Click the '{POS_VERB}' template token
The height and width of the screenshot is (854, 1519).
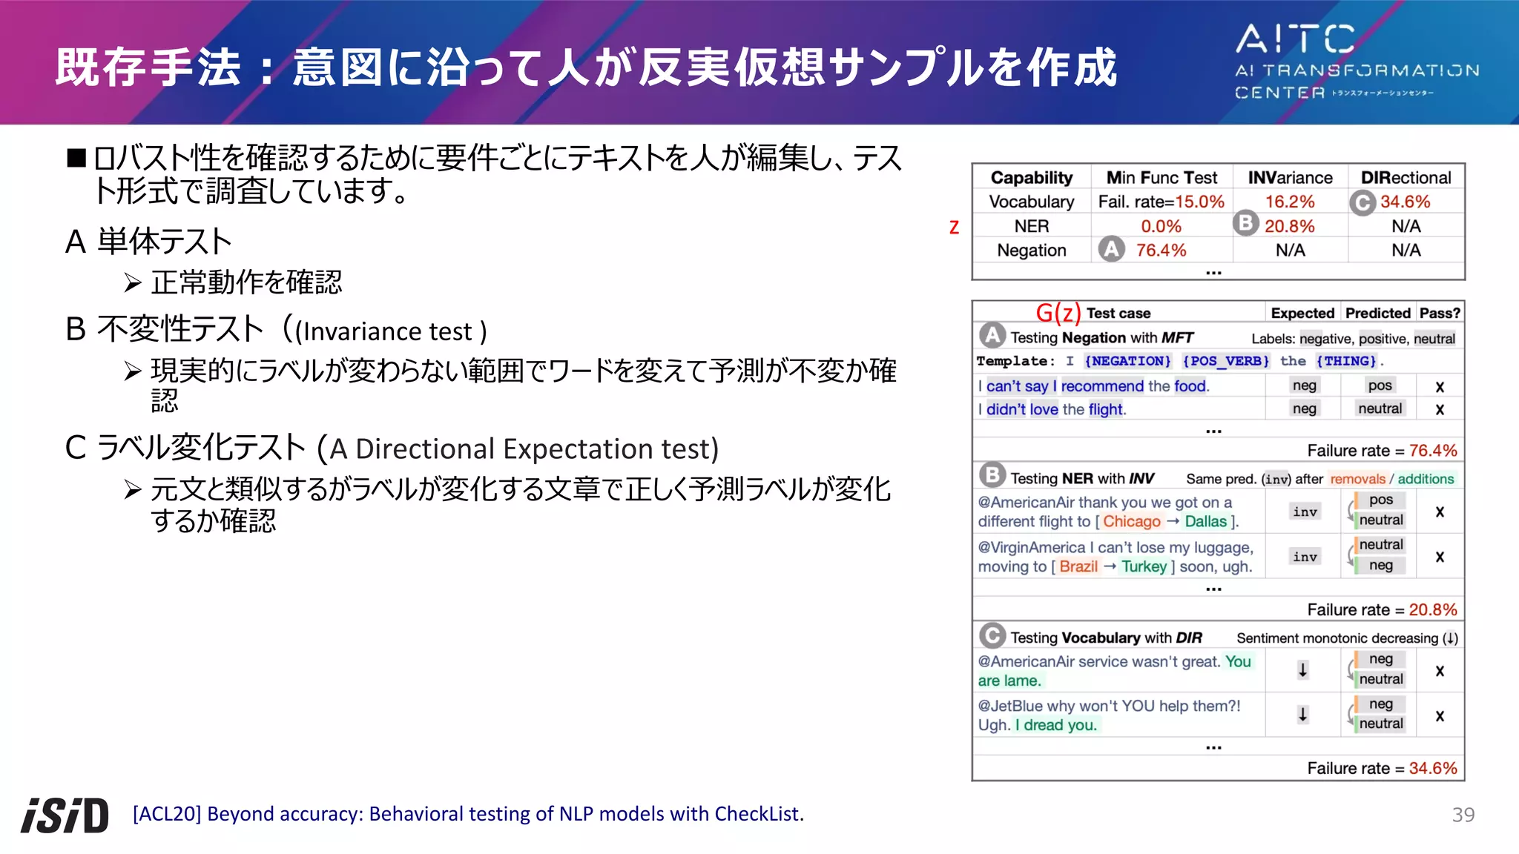(x=1225, y=361)
